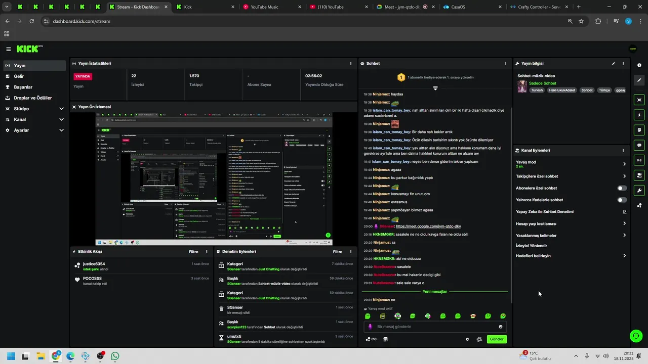Switch to the CasaOS browser tab

pyautogui.click(x=472, y=7)
